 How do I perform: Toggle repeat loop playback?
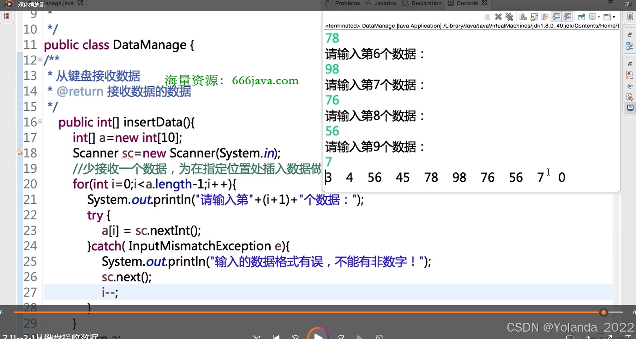tap(379, 337)
